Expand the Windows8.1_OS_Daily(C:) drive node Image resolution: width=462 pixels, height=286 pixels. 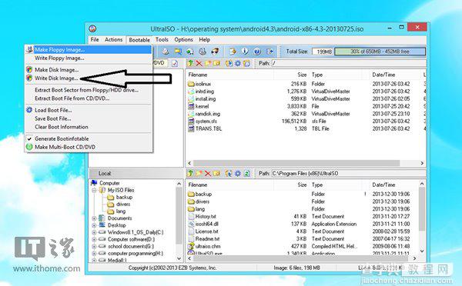tap(94, 232)
